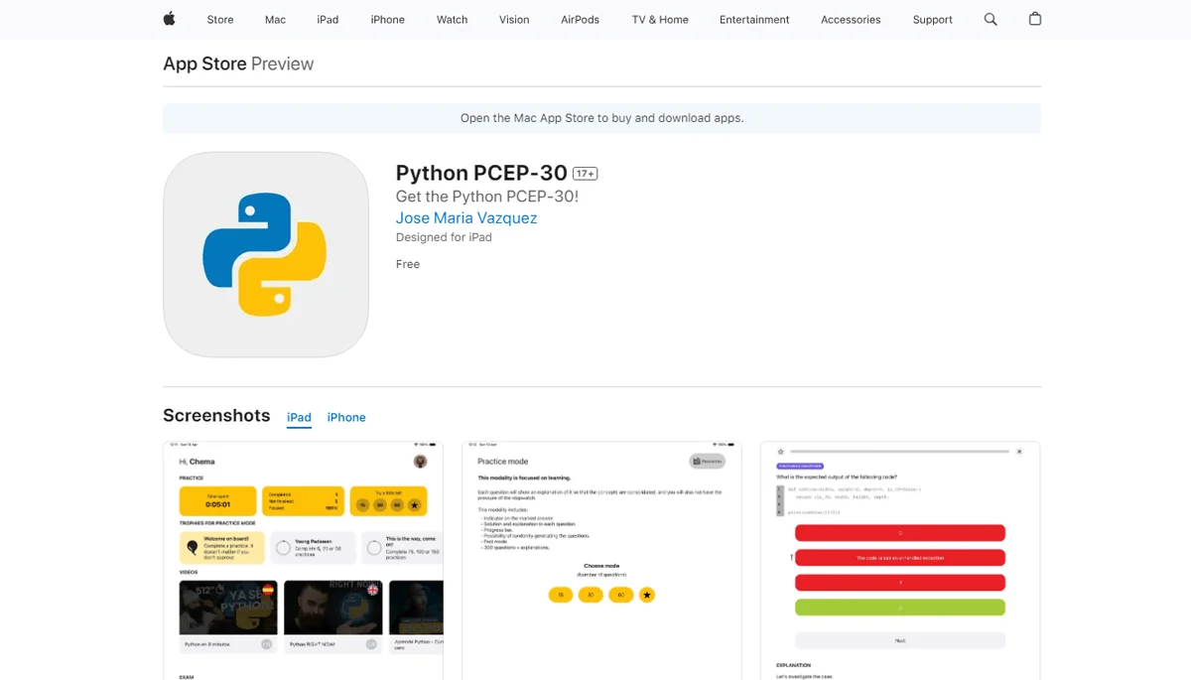Screen dimensions: 1191x680
Task: Go to the Mac section
Action: click(x=275, y=20)
